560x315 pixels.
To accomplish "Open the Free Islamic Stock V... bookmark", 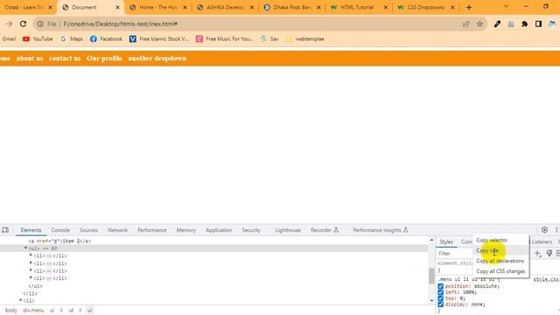I will point(159,38).
